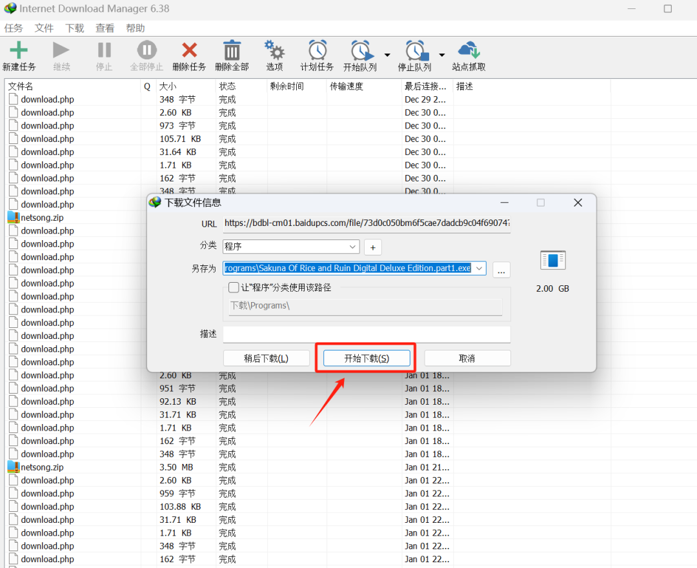The width and height of the screenshot is (697, 568).
Task: Click the exe file type icon above 2.00 GB
Action: pos(552,261)
